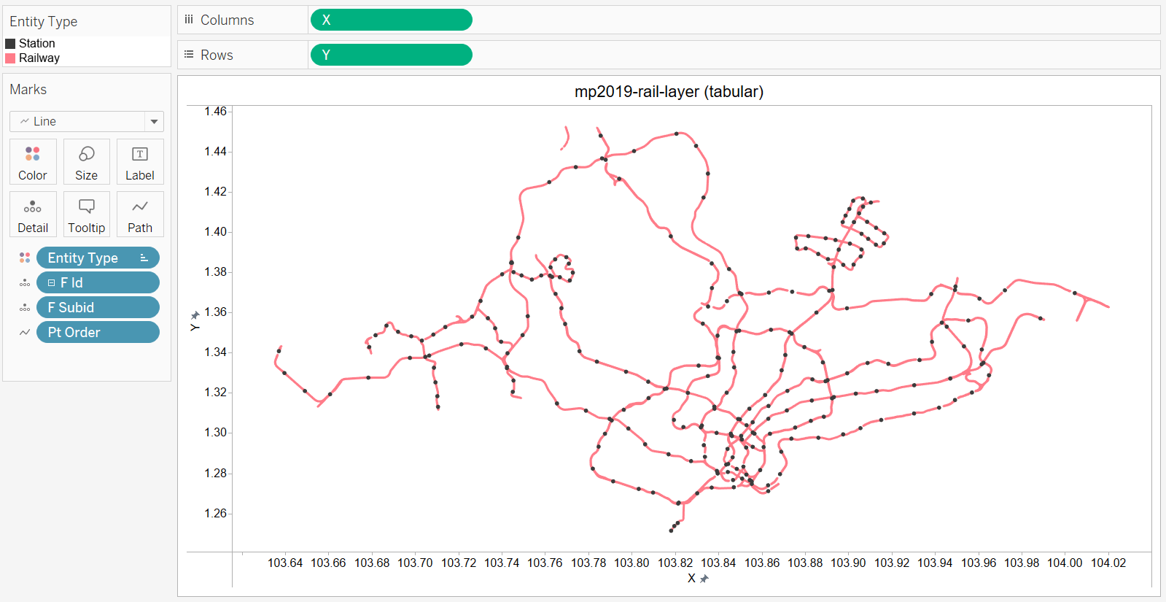
Task: Select the Pt Order pill
Action: 98,332
